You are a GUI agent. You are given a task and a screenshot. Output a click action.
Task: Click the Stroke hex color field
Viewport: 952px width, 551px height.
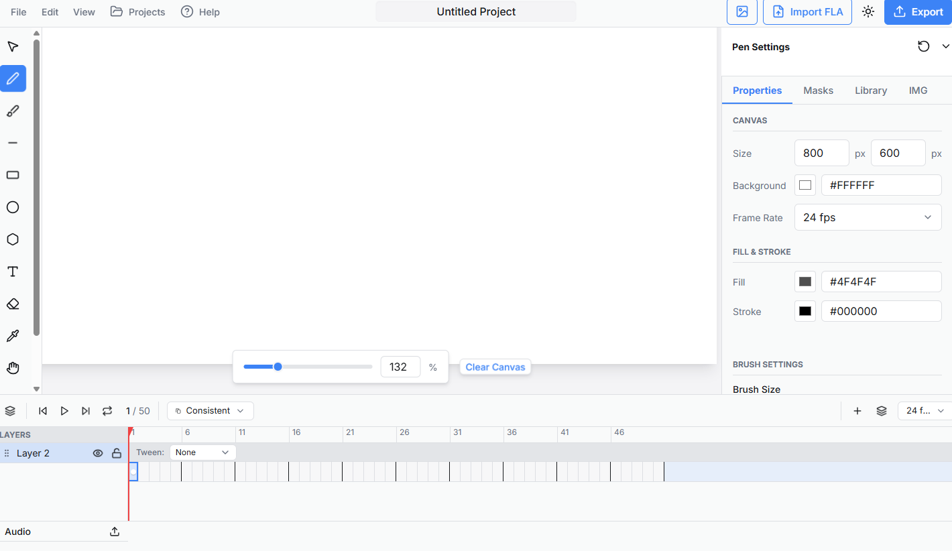click(x=882, y=311)
